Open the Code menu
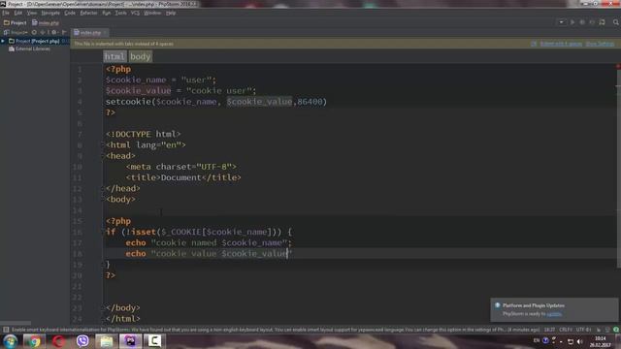This screenshot has height=349, width=621. [70, 13]
